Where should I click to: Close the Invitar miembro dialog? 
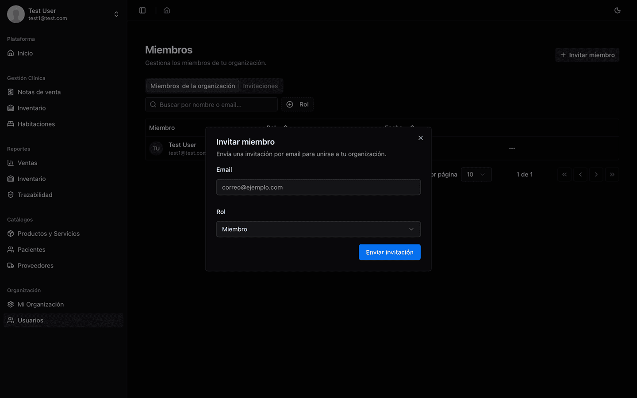tap(421, 138)
